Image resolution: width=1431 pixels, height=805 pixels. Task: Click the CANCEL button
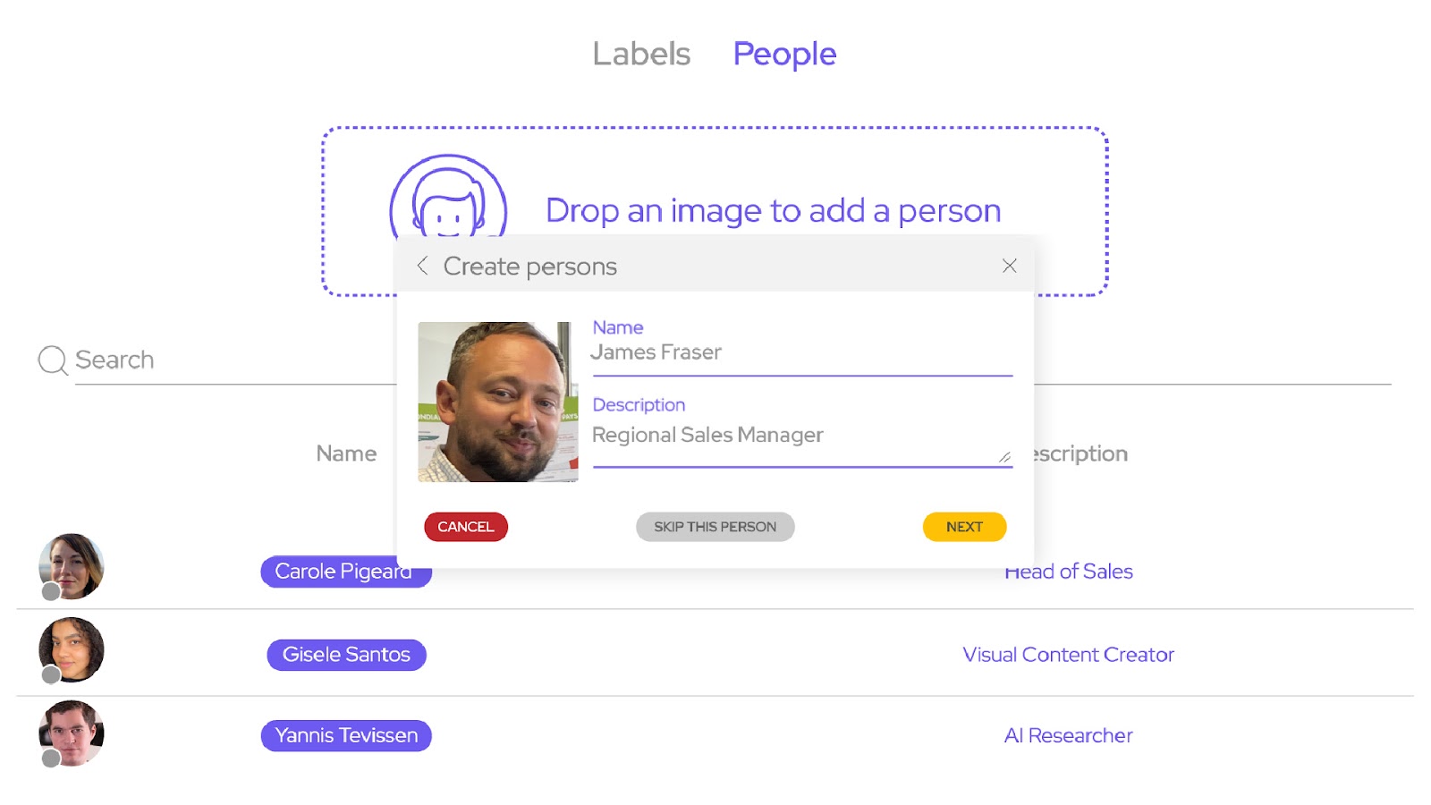click(x=465, y=527)
